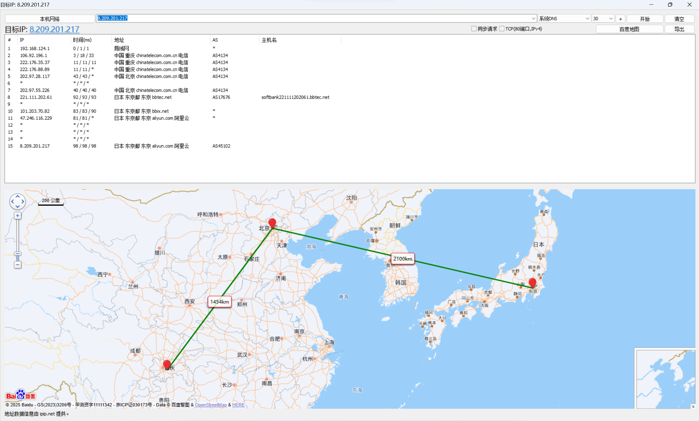Select hop 8 row 221.111.202.61
Image resolution: width=699 pixels, height=421 pixels.
(36, 97)
